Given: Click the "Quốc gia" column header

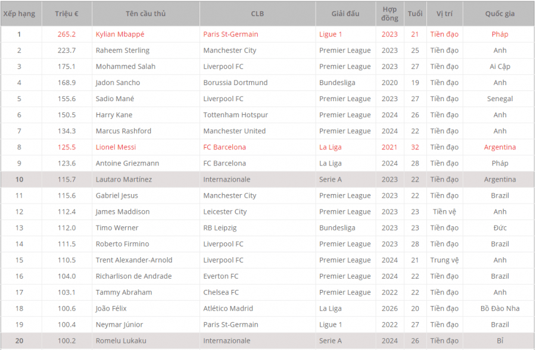Looking at the screenshot, I should coord(500,14).
